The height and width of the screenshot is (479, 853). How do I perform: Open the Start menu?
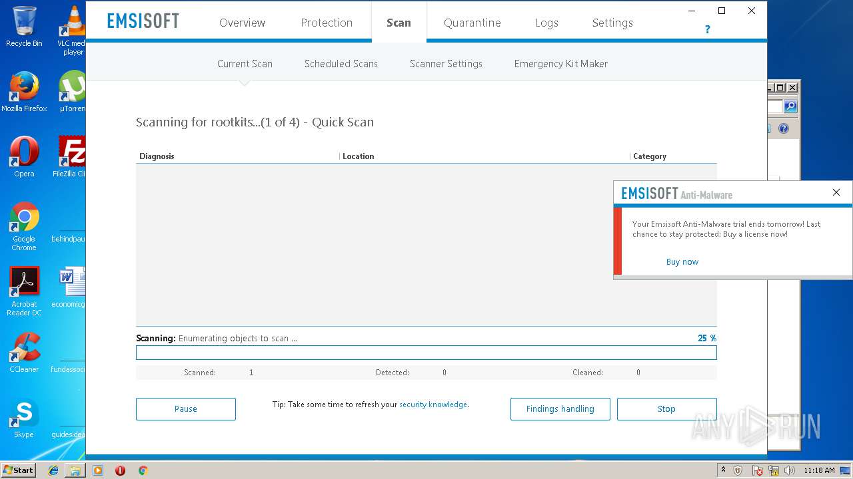(19, 470)
